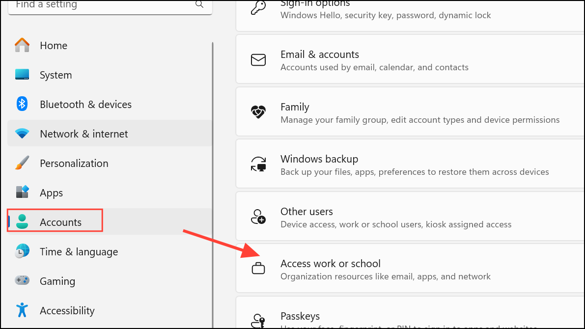Open the Passkeys card
This screenshot has width=585, height=329.
point(411,313)
